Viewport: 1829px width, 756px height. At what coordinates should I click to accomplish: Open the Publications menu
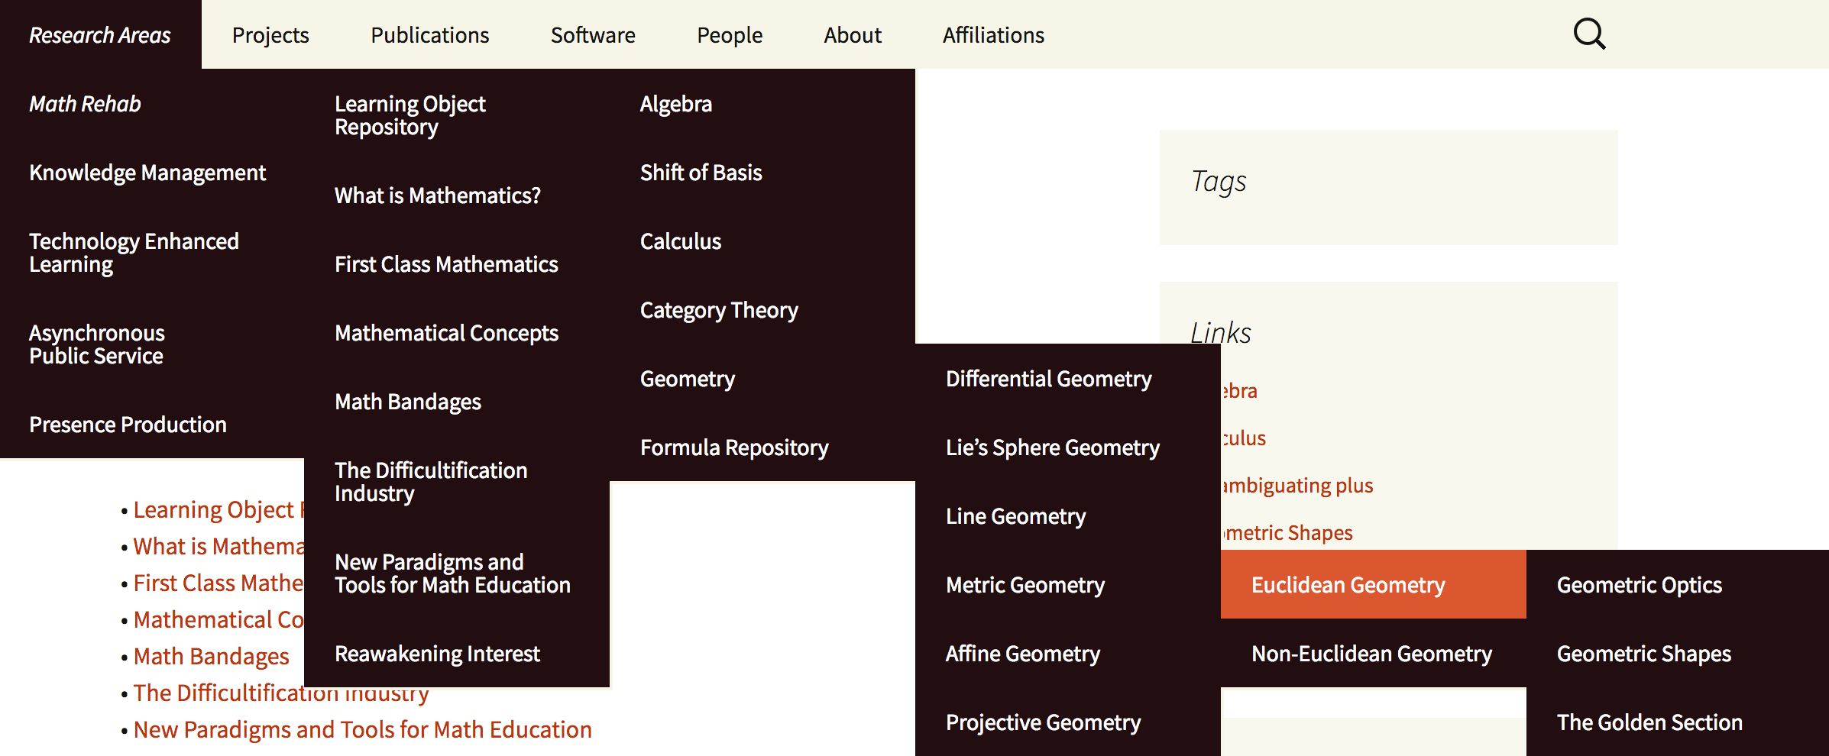[429, 35]
